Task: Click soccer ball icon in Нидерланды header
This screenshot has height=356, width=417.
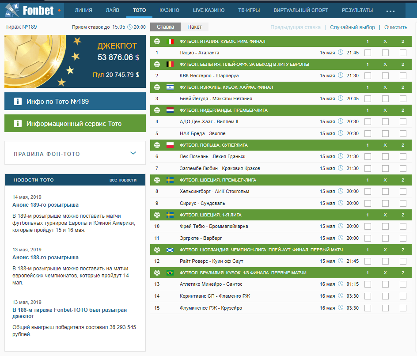Action: (157, 110)
